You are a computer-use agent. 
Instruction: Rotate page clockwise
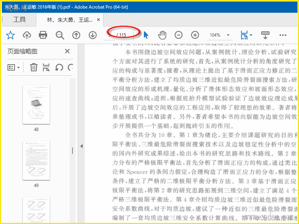(70, 67)
